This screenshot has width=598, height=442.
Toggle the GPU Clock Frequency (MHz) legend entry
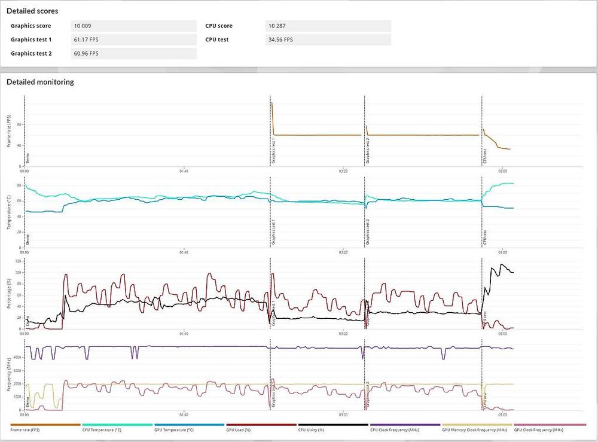pos(550,428)
